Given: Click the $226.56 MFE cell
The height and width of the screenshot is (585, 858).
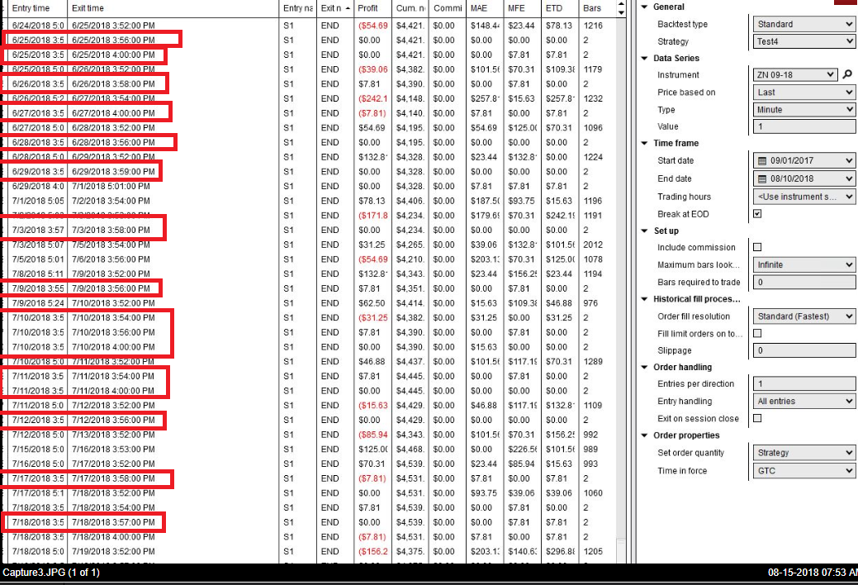Looking at the screenshot, I should click(x=522, y=449).
